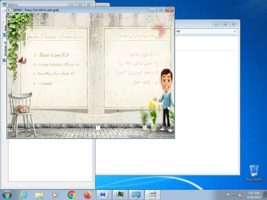Open Firefox from the taskbar

point(88,195)
